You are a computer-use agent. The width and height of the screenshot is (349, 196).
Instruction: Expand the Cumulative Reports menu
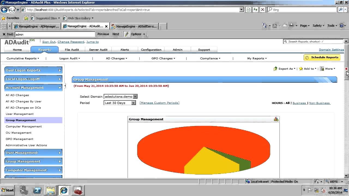click(x=23, y=58)
